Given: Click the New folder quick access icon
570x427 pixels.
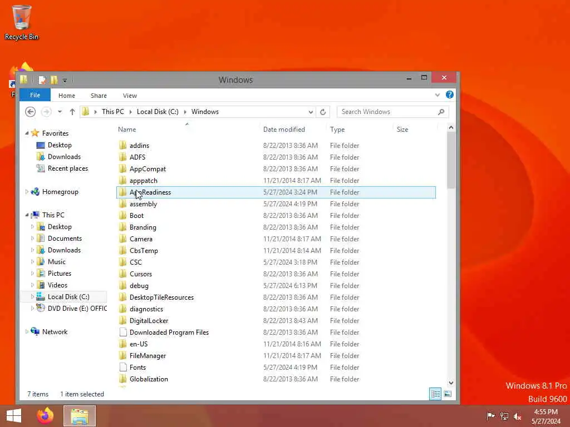Looking at the screenshot, I should [x=54, y=80].
